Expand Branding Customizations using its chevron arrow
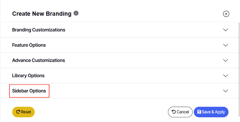This screenshot has height=122, width=240. click(226, 30)
